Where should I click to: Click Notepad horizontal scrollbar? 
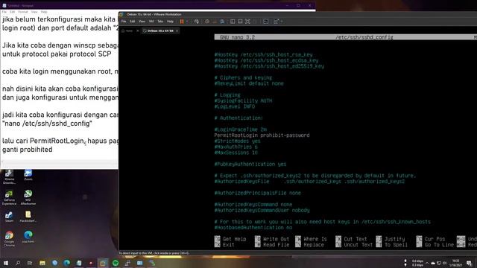point(60,162)
